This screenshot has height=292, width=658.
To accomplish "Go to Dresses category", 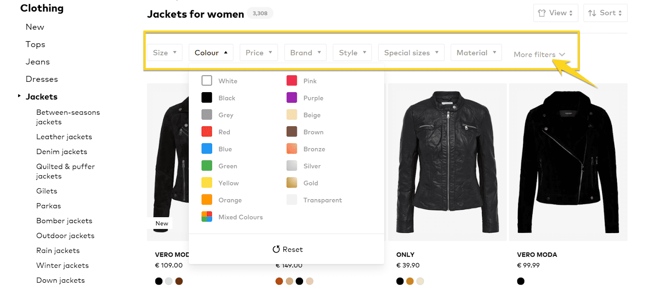I will 42,79.
